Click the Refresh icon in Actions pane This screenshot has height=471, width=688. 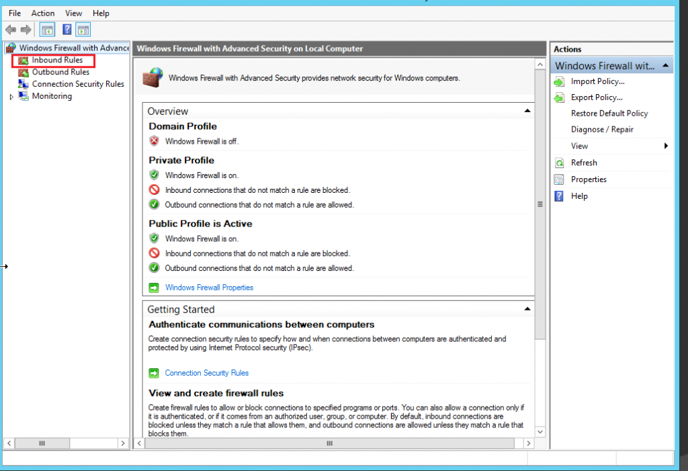pyautogui.click(x=560, y=163)
